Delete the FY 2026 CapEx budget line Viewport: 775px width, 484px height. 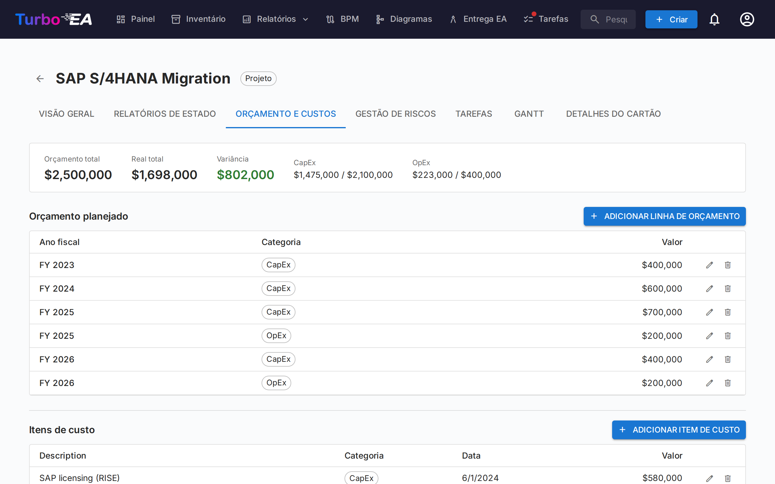(727, 359)
